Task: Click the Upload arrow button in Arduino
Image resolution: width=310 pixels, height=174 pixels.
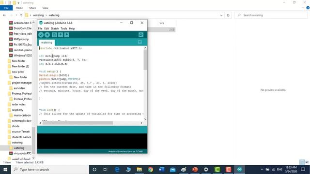Action: [47, 35]
